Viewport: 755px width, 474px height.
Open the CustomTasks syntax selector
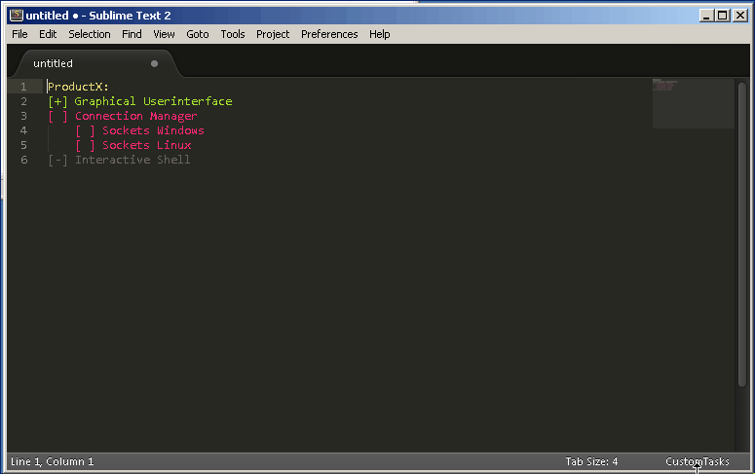(x=698, y=461)
